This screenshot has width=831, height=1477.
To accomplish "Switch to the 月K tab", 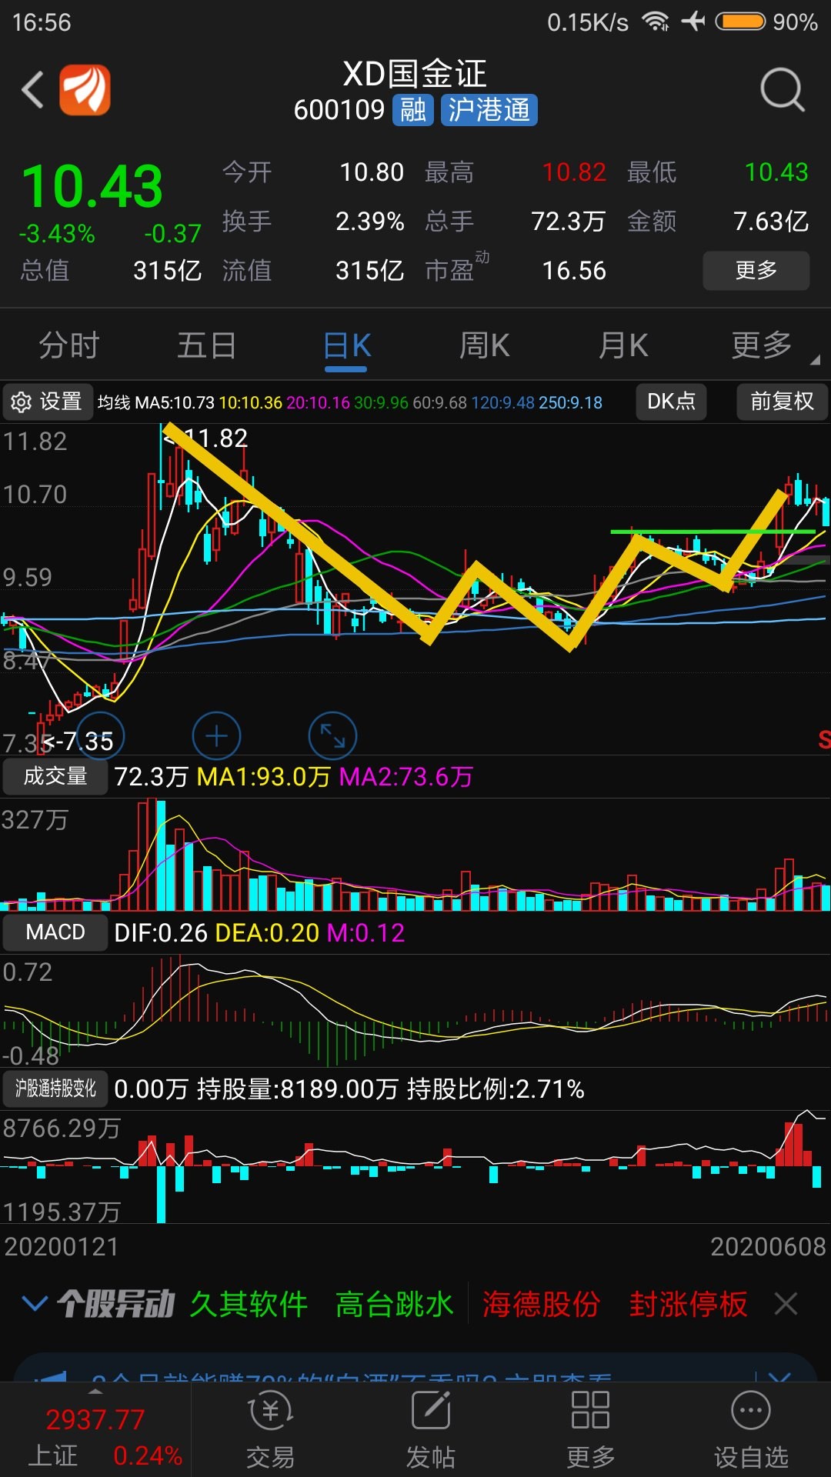I will (622, 345).
